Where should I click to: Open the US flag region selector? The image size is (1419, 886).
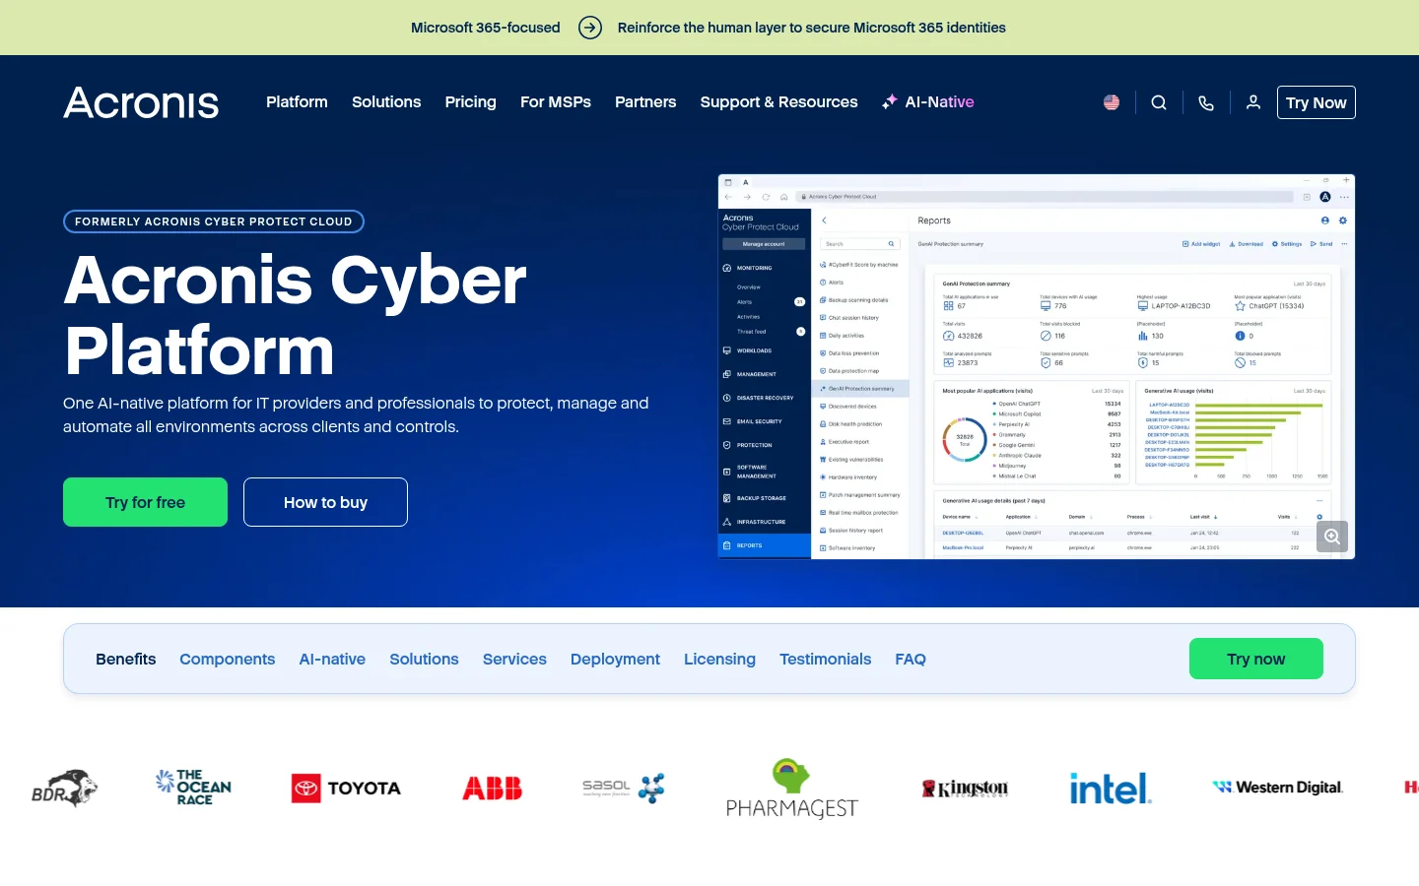(1112, 102)
